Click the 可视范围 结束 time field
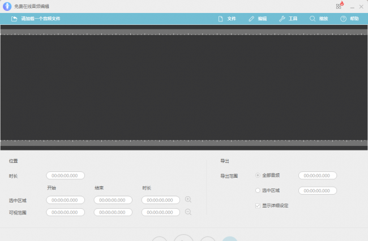The width and height of the screenshot is (368, 241). point(113,212)
